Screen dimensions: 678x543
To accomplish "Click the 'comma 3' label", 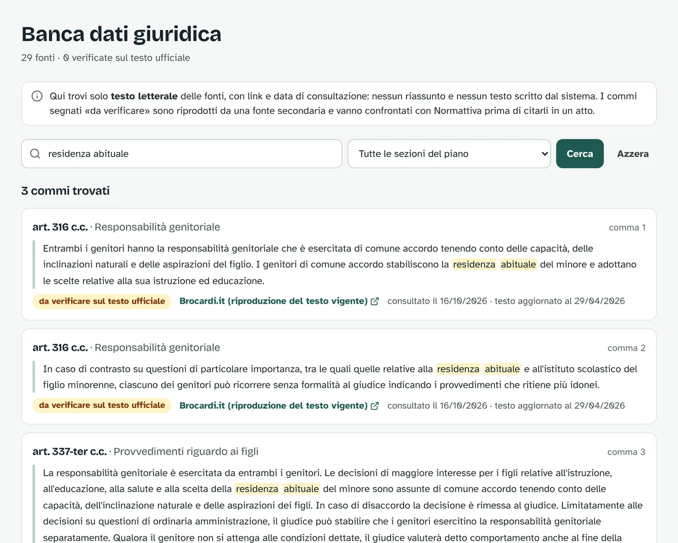I will coord(627,452).
